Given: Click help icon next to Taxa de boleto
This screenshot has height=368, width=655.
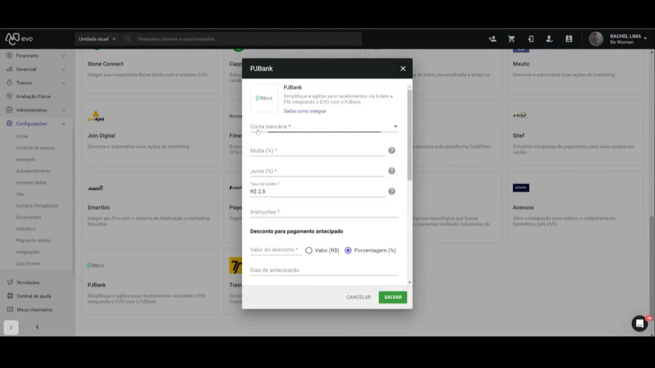Looking at the screenshot, I should point(392,191).
